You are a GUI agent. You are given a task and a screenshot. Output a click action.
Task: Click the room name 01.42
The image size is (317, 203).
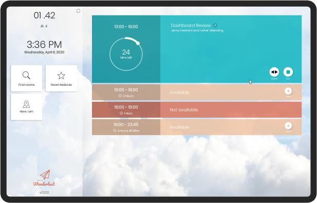44,15
